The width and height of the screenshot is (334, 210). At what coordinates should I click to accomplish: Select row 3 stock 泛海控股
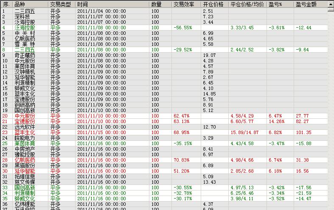point(25,22)
